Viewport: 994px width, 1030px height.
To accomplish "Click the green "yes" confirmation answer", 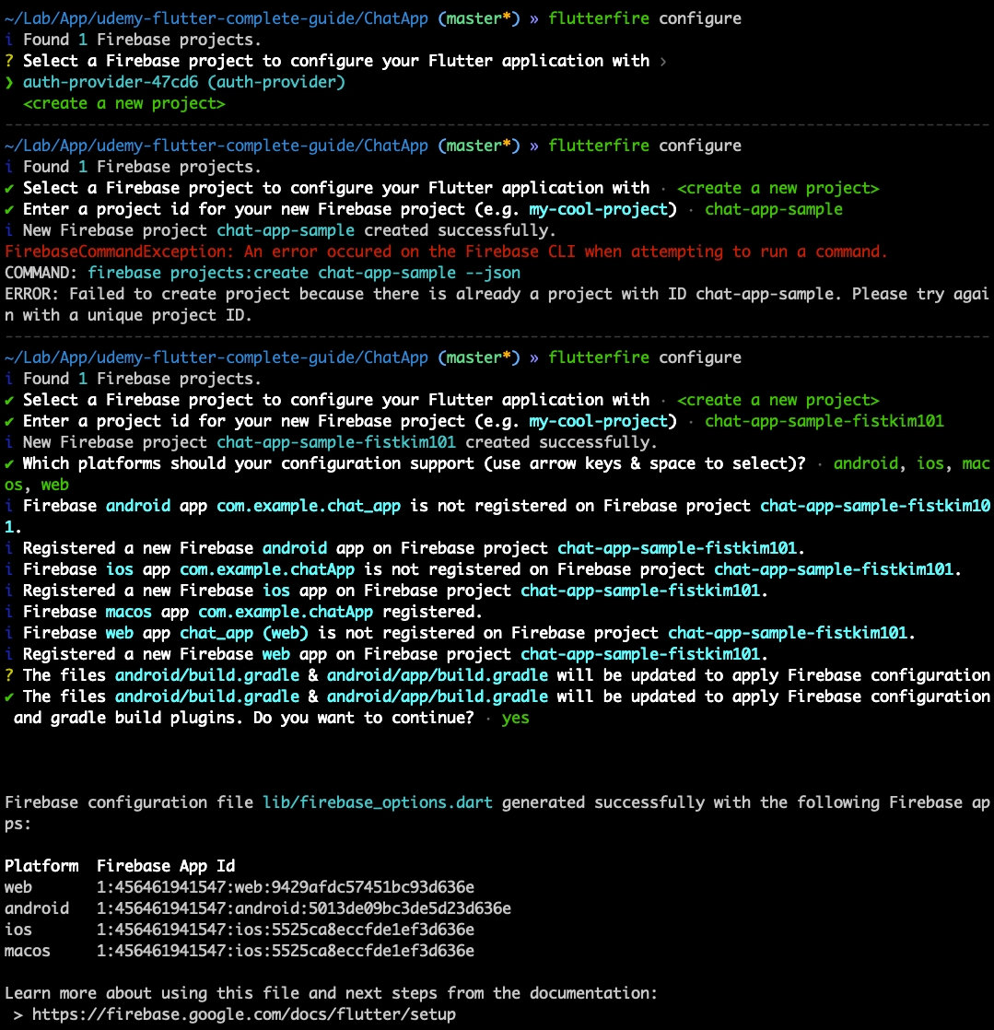I will (x=515, y=718).
